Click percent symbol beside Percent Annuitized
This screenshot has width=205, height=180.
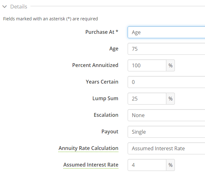pos(170,65)
